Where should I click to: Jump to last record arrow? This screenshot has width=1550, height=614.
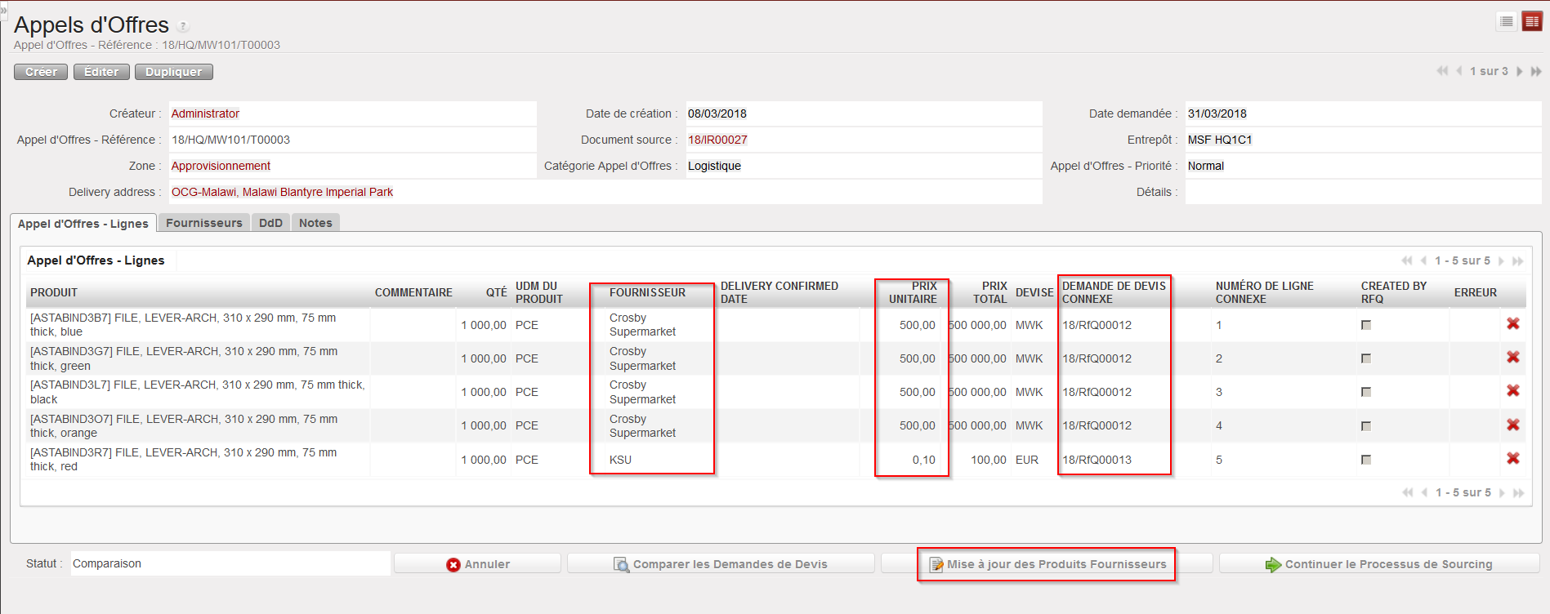point(1536,72)
